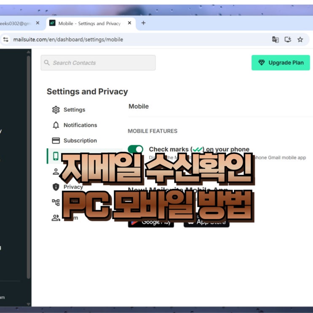Image resolution: width=313 pixels, height=313 pixels.
Task: Click the diamond icon on Upgrade Plan
Action: pos(262,63)
